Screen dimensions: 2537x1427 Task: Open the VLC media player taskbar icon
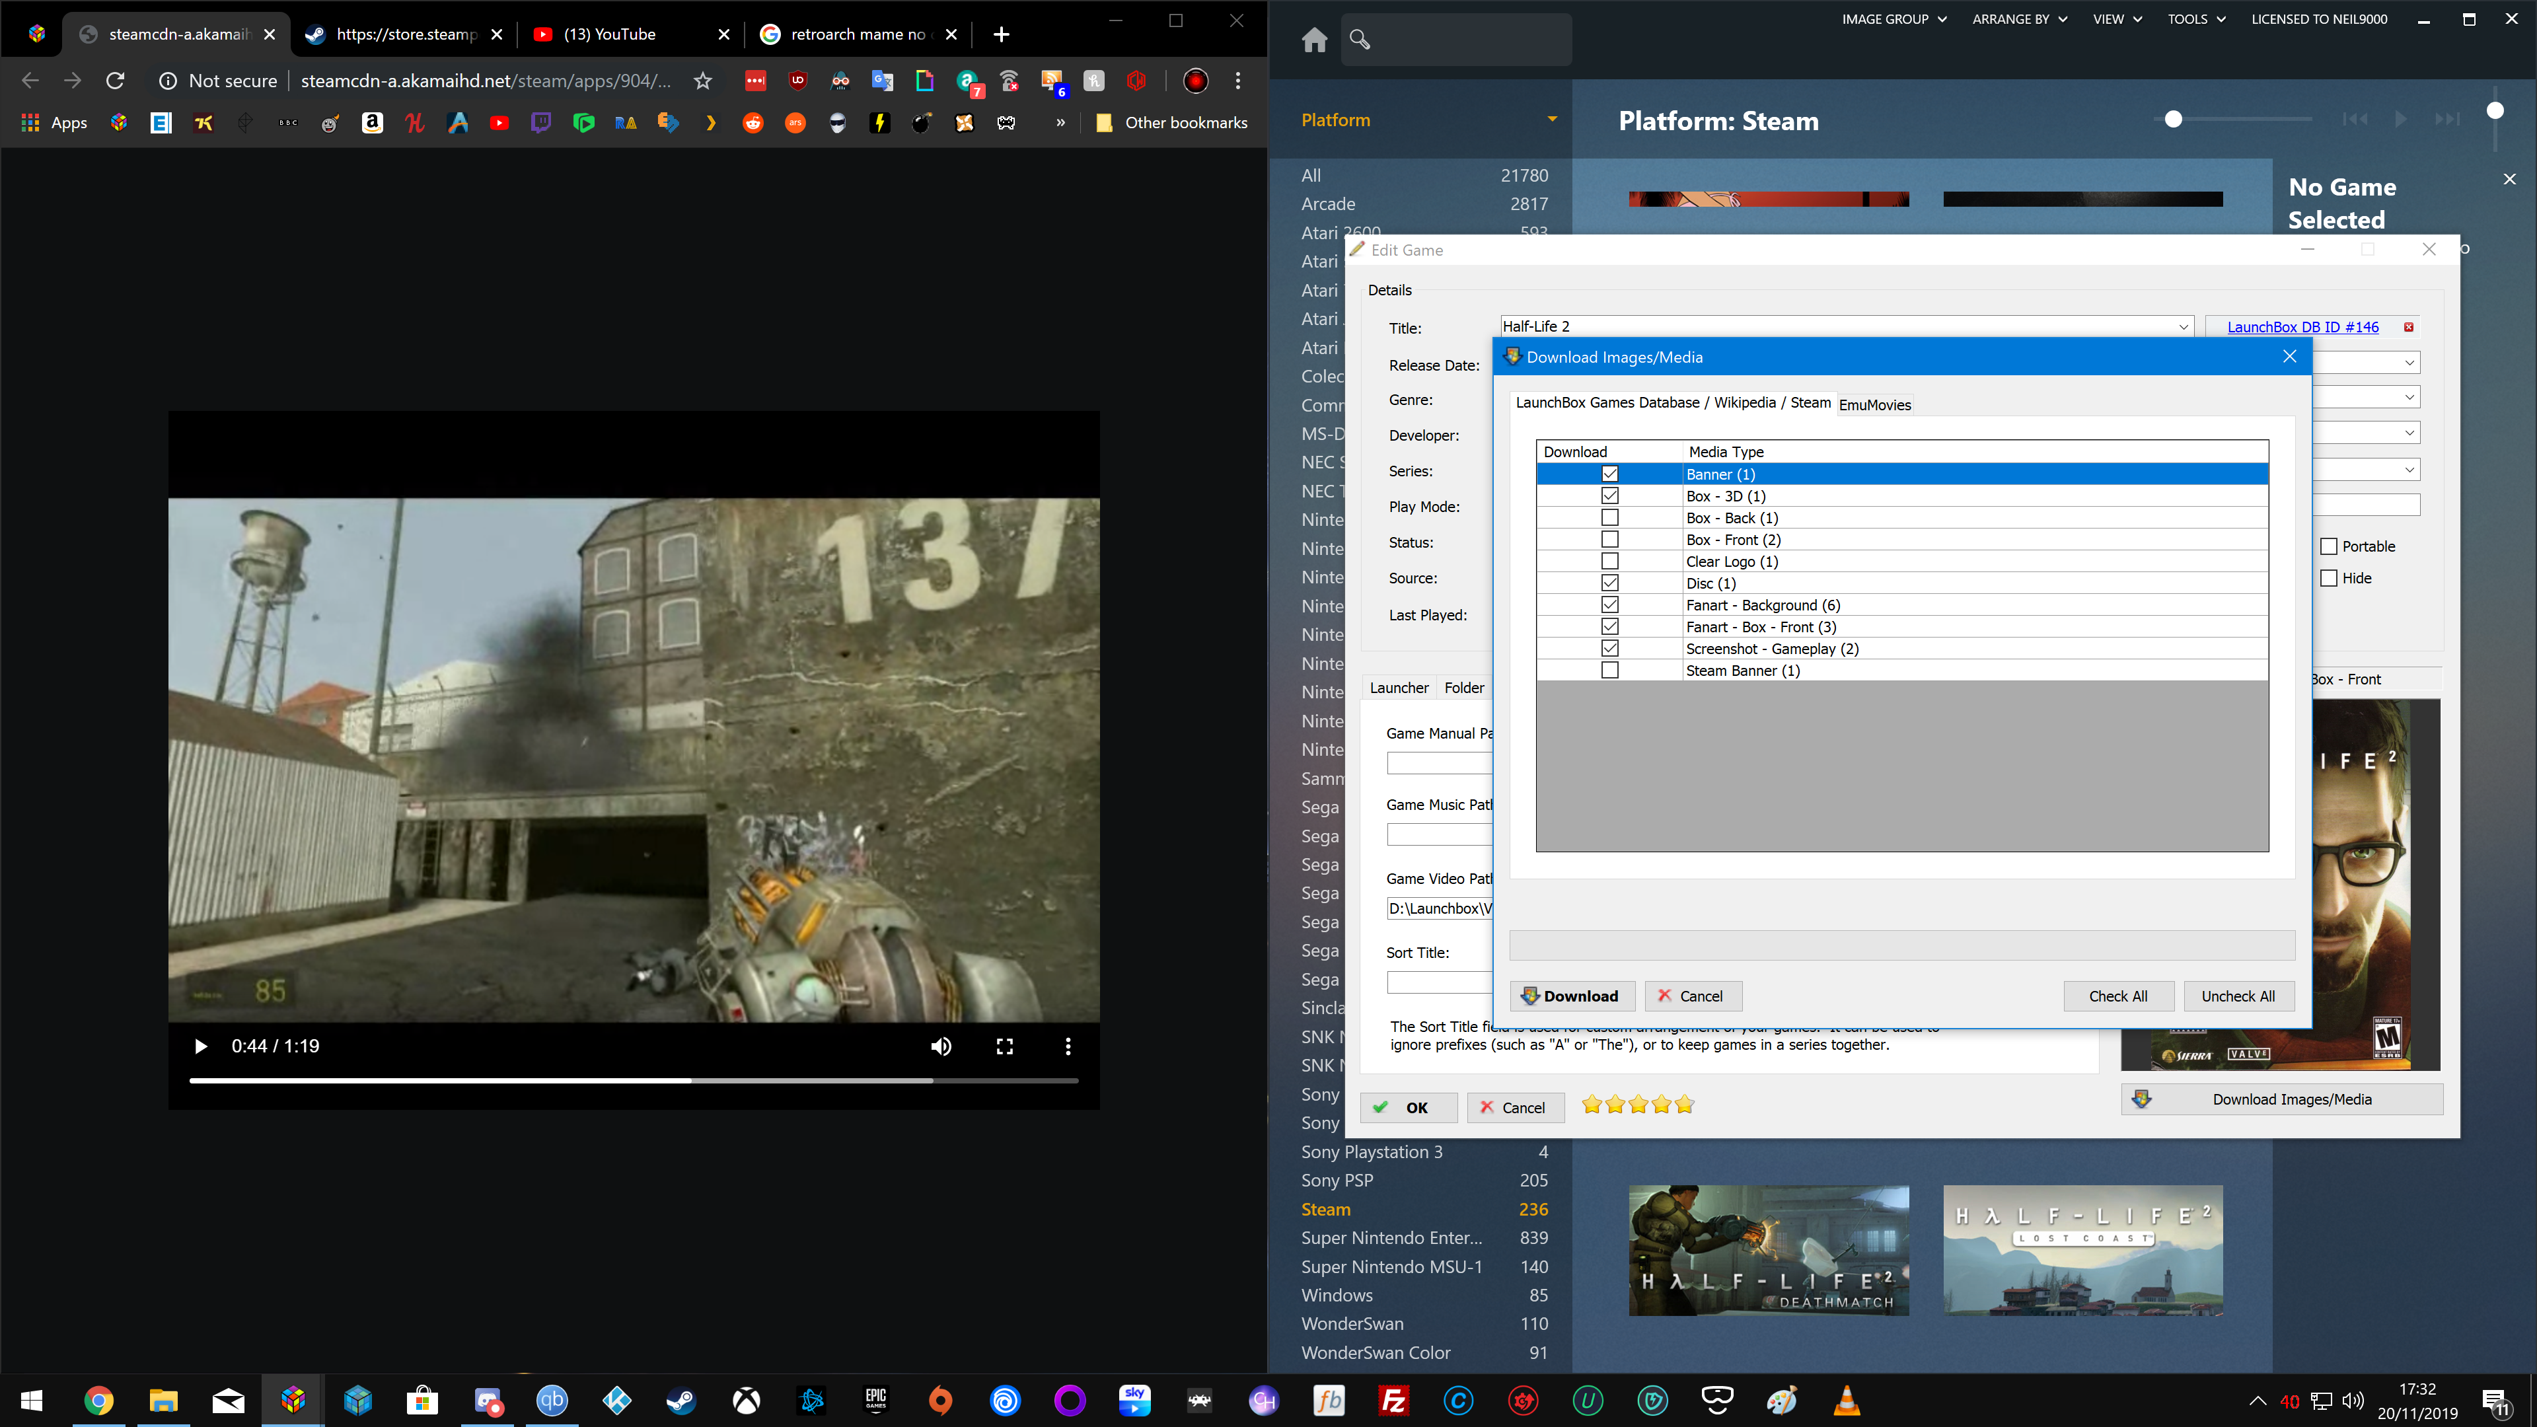[1847, 1401]
